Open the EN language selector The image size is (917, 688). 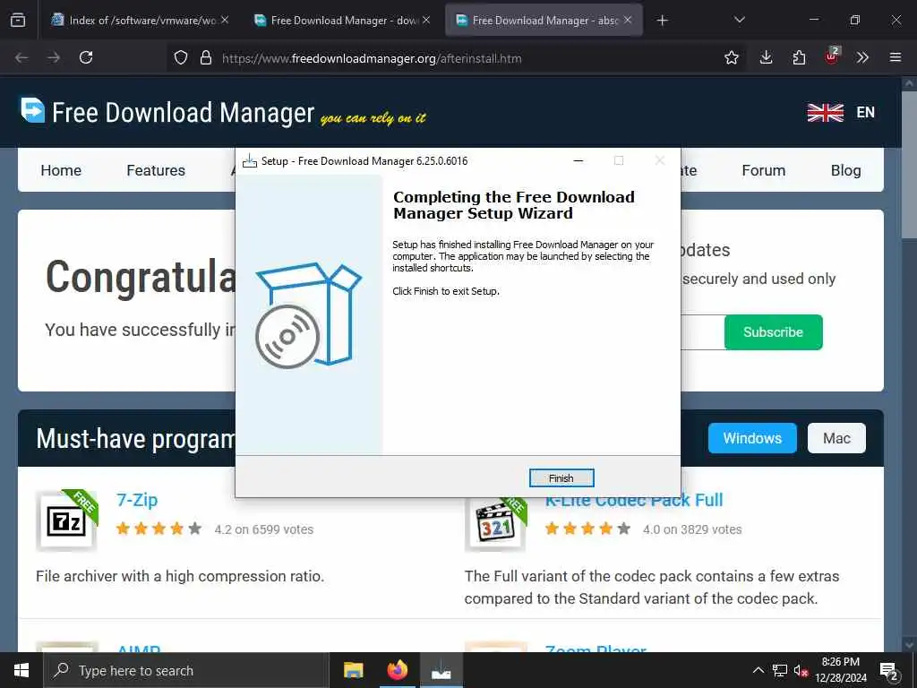pyautogui.click(x=866, y=112)
